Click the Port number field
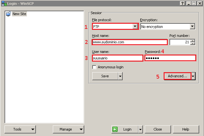Viewport: 204px width, 136px height. click(x=180, y=42)
